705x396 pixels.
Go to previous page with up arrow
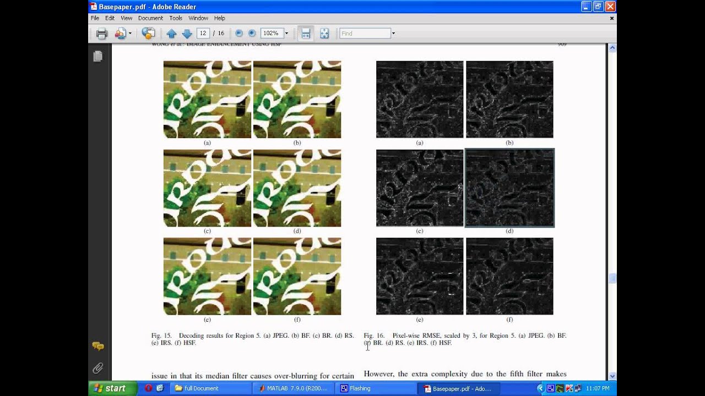[171, 34]
